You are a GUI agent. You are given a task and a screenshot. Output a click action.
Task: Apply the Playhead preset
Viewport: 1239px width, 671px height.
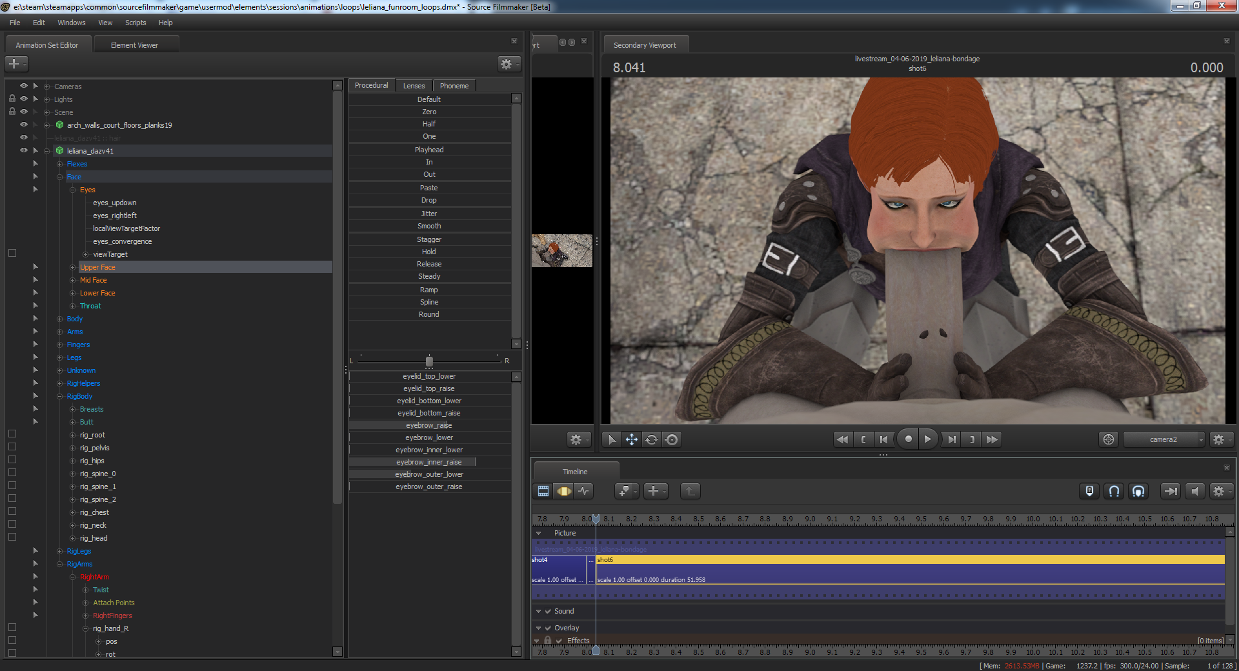pos(429,150)
